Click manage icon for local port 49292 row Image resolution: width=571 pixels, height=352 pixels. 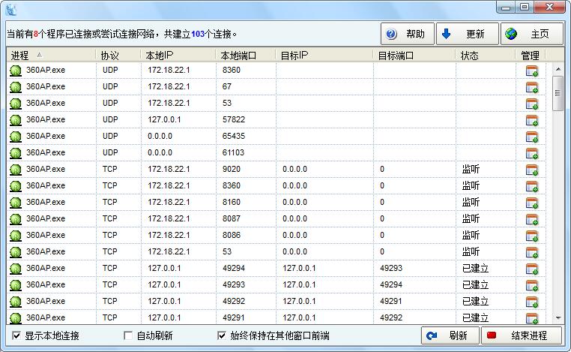pos(532,302)
